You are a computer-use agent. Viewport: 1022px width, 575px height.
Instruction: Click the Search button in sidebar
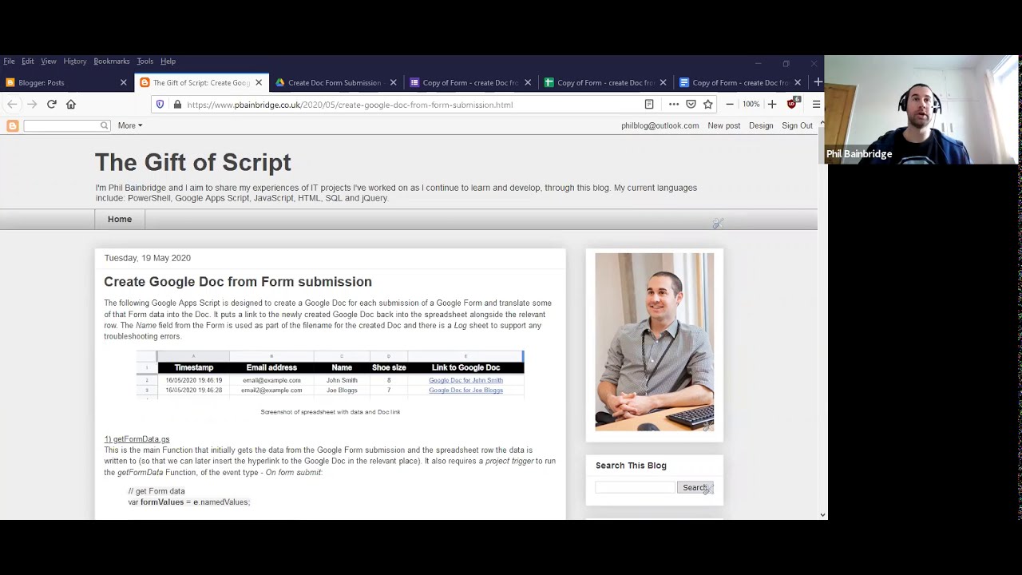click(x=694, y=487)
